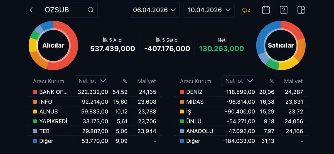Click the orange swatch beside MİDAS
The height and width of the screenshot is (154, 334).
[x=182, y=102]
